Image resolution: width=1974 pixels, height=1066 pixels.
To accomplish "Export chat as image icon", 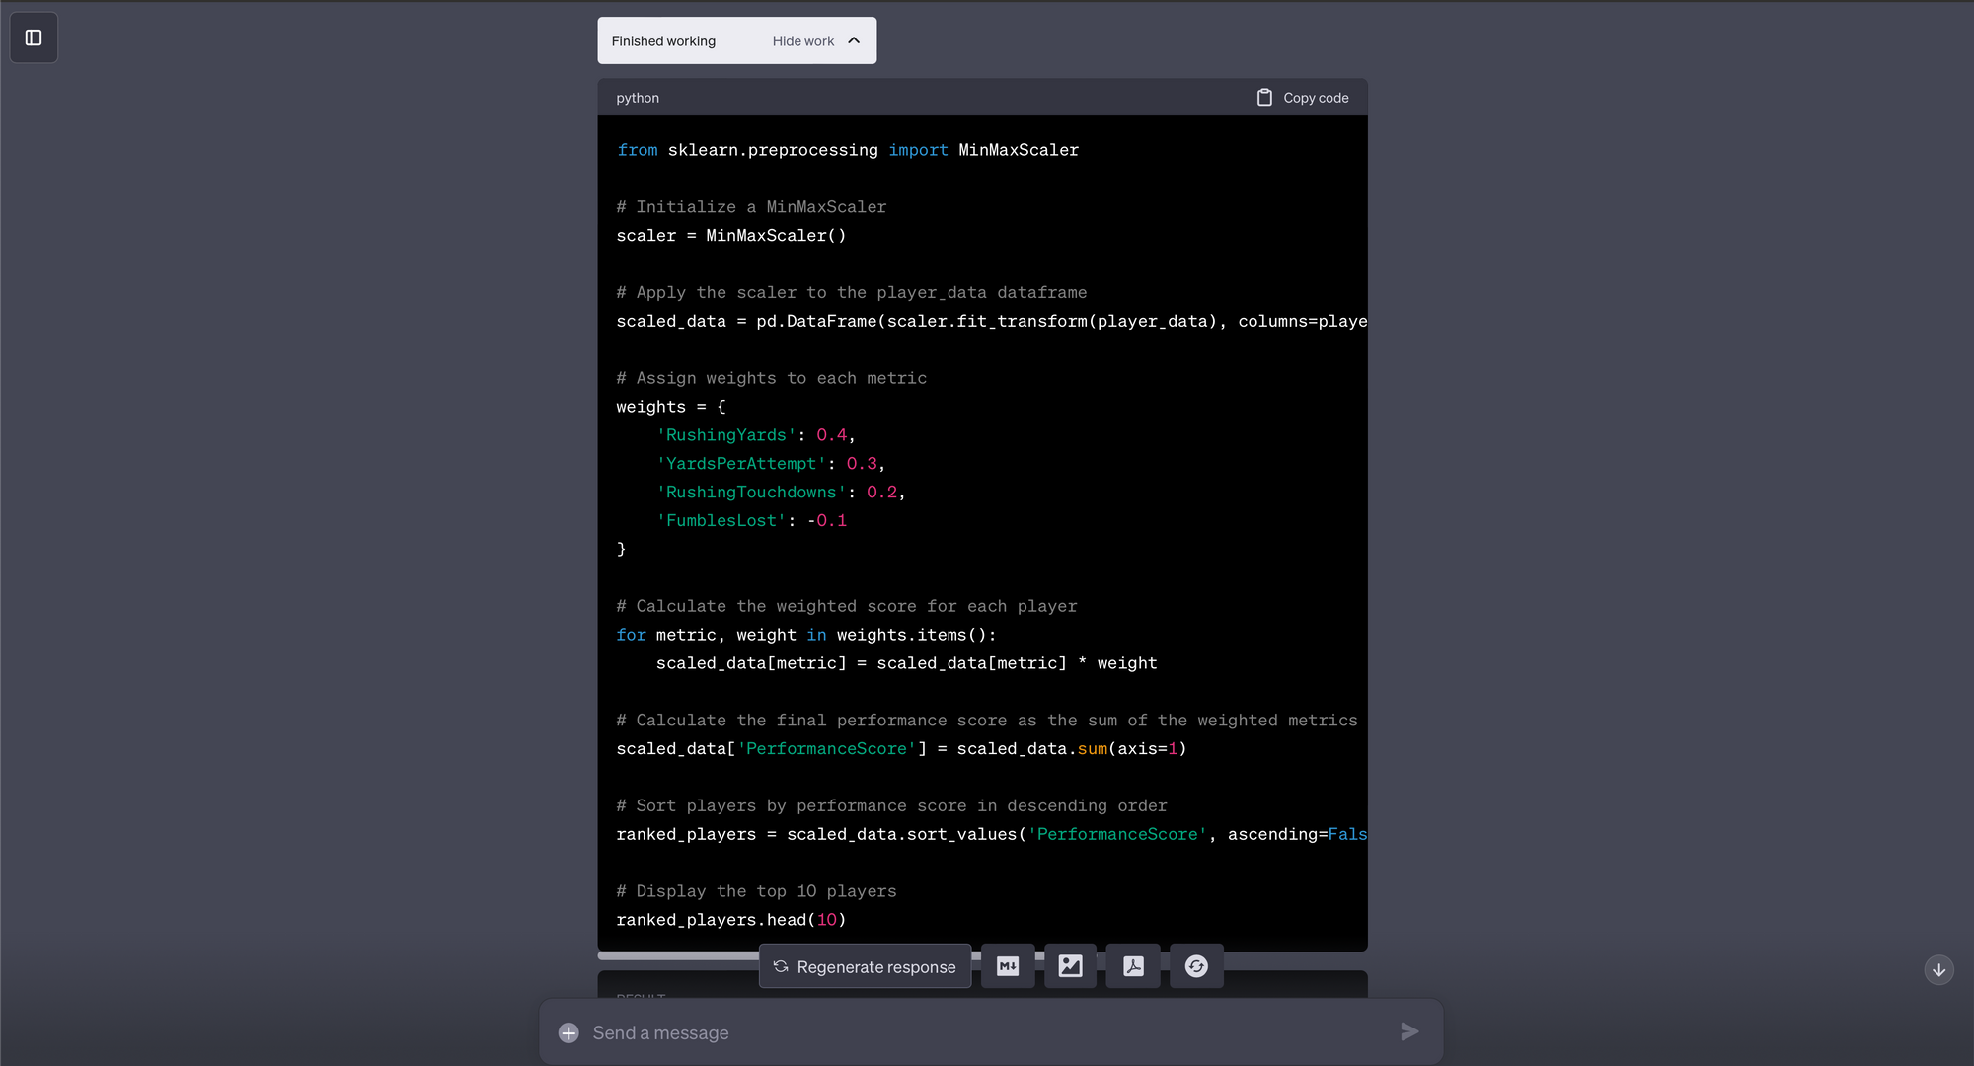I will tap(1070, 966).
